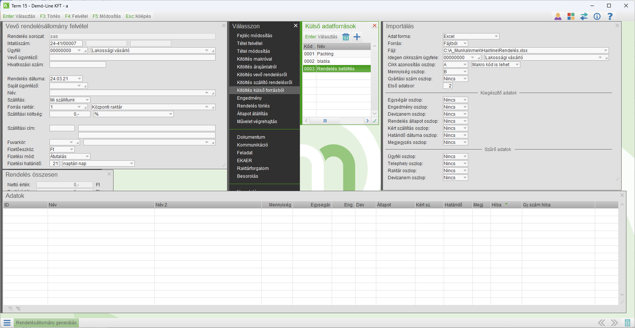The height and width of the screenshot is (328, 635).
Task: Click the Rendelésállomány generálás taskbar button
Action: (x=46, y=323)
